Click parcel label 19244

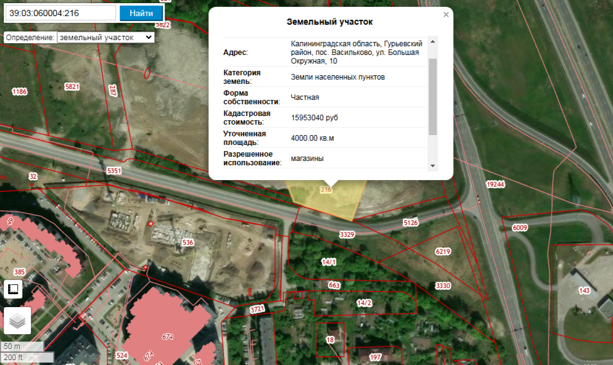point(495,184)
